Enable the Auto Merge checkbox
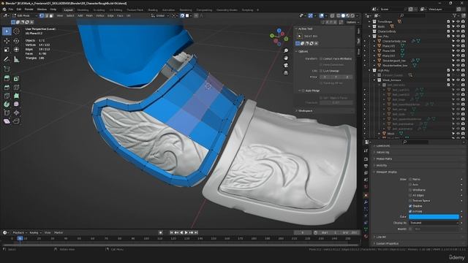The height and width of the screenshot is (263, 468). pos(303,91)
